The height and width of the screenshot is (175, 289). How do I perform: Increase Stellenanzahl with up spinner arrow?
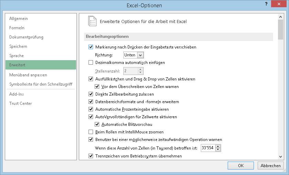click(141, 69)
